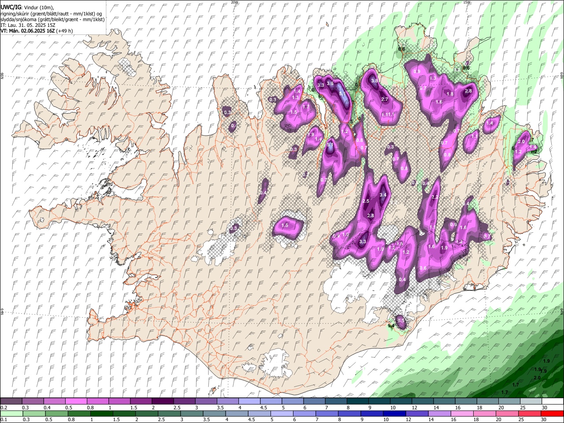Select the 0.9 value in the northeast
The width and height of the screenshot is (564, 423).
[x=417, y=71]
